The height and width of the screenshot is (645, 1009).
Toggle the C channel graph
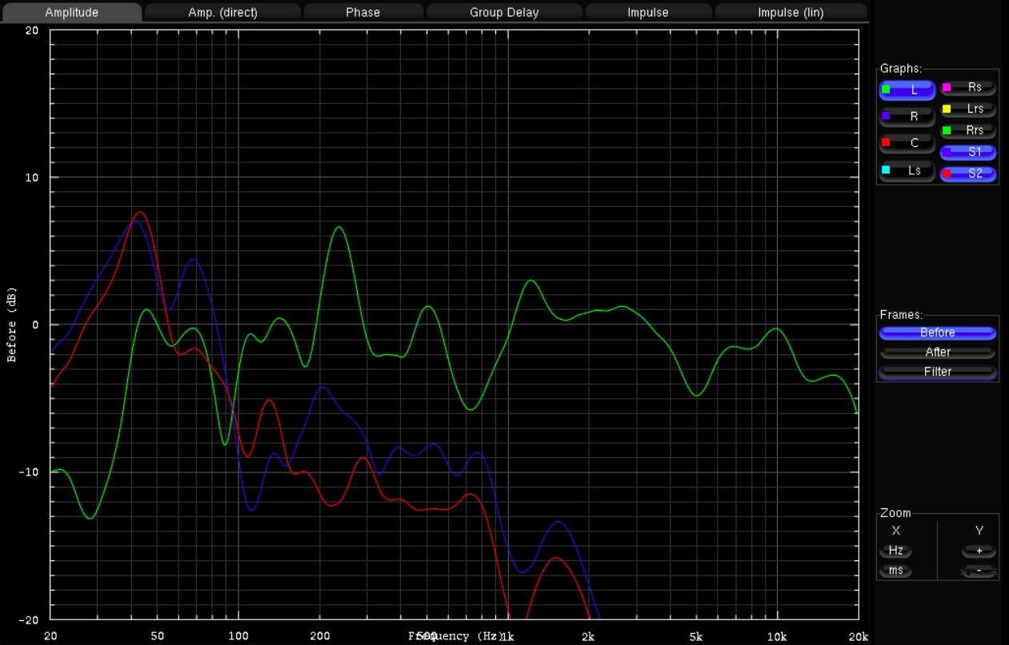point(907,143)
